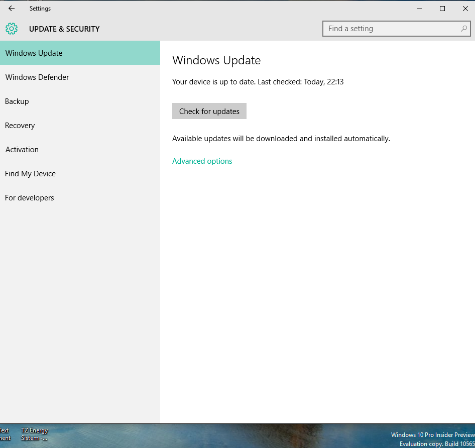The width and height of the screenshot is (475, 448).
Task: Click the Update & Security gear icon
Action: (x=12, y=29)
